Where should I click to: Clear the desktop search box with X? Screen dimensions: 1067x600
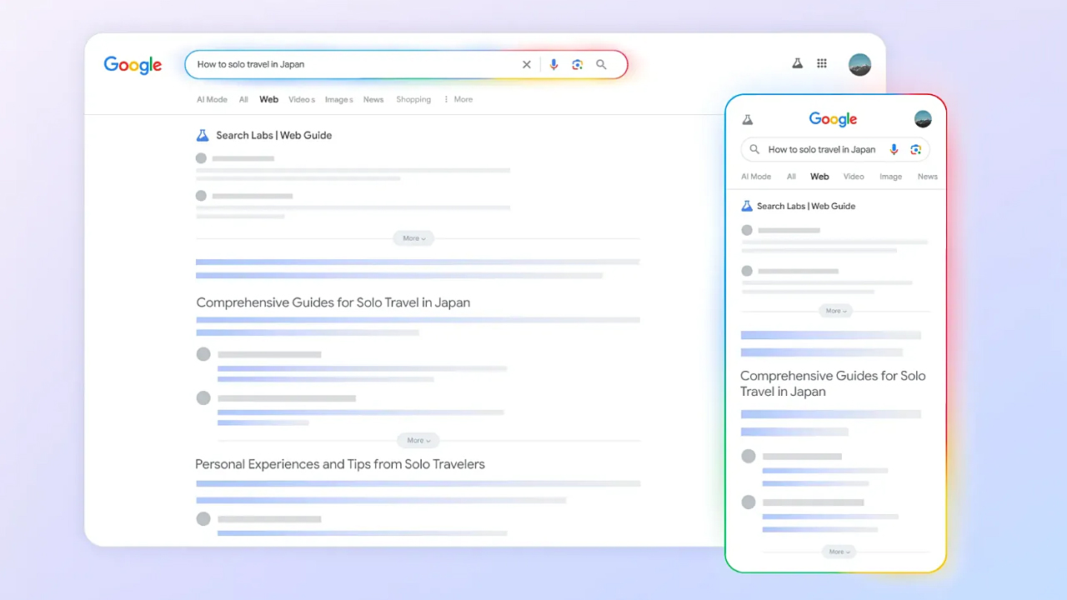[x=527, y=64]
